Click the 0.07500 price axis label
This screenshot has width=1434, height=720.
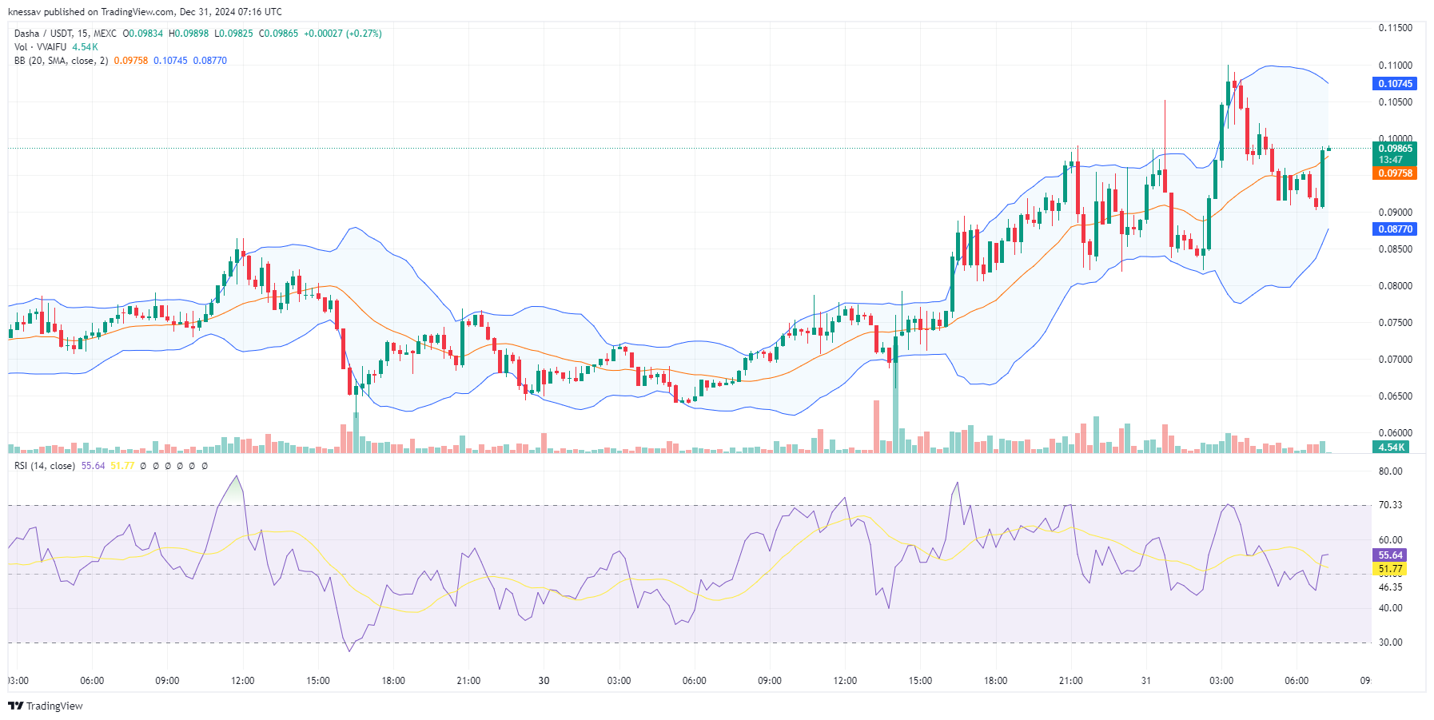(1395, 323)
